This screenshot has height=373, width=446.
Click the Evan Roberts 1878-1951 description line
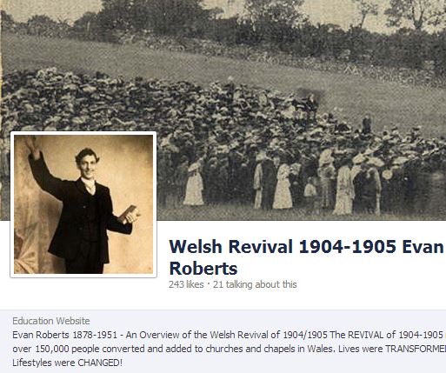click(x=229, y=335)
